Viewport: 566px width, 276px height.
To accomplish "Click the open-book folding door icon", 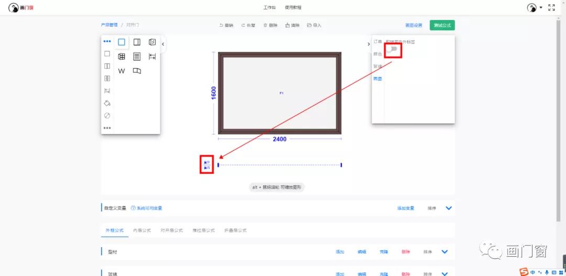I will click(137, 71).
